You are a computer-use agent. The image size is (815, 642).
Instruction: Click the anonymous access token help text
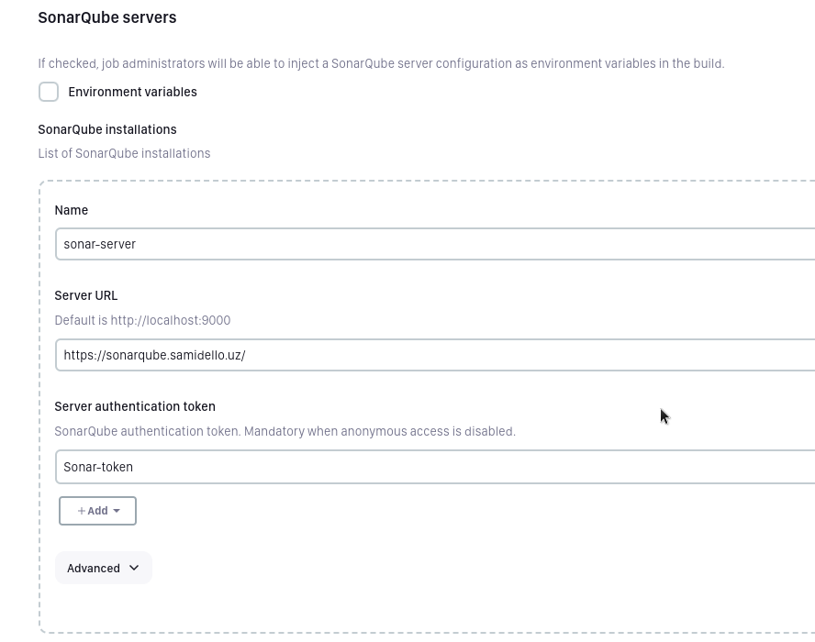[x=285, y=431]
